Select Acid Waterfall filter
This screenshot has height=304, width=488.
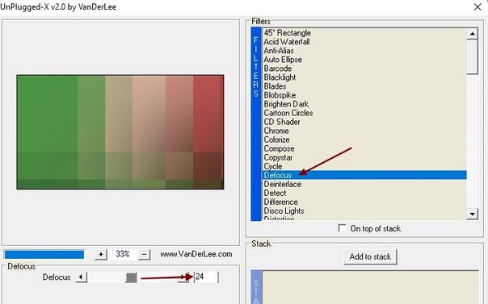287,42
